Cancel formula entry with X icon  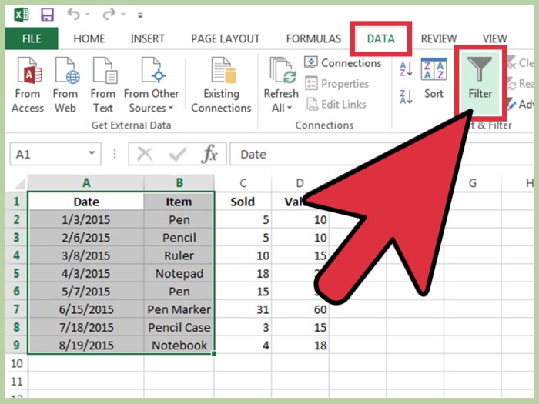coord(145,154)
